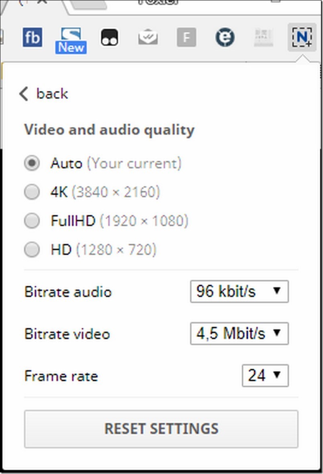Image resolution: width=323 pixels, height=474 pixels.
Task: Click the S extension with New badge
Action: [71, 41]
